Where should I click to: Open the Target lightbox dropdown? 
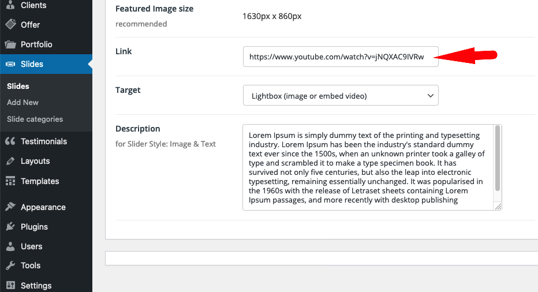[341, 95]
